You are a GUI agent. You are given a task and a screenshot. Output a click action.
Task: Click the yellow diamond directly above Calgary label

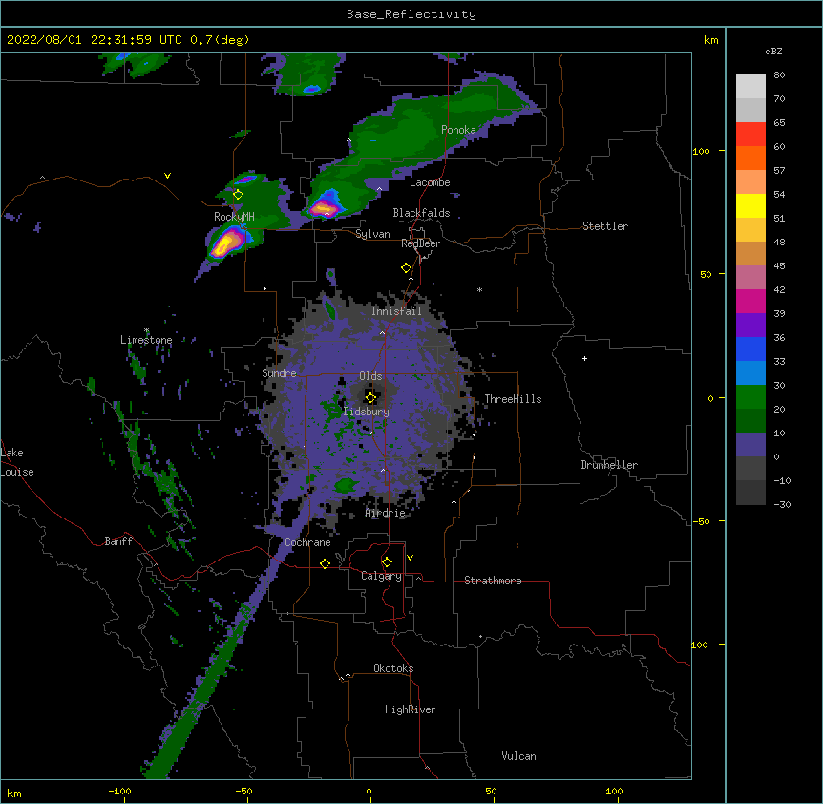(387, 562)
